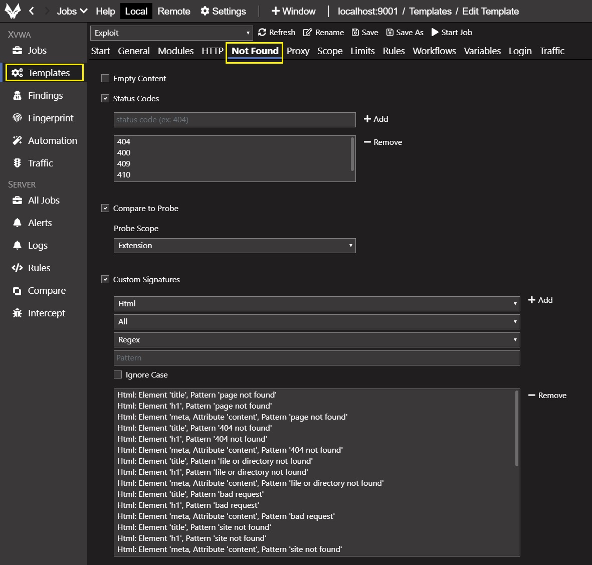This screenshot has width=592, height=565.
Task: Go to Automation in the sidebar
Action: [x=52, y=140]
